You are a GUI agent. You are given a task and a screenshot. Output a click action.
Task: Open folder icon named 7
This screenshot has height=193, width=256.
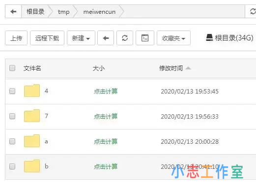click(32, 116)
